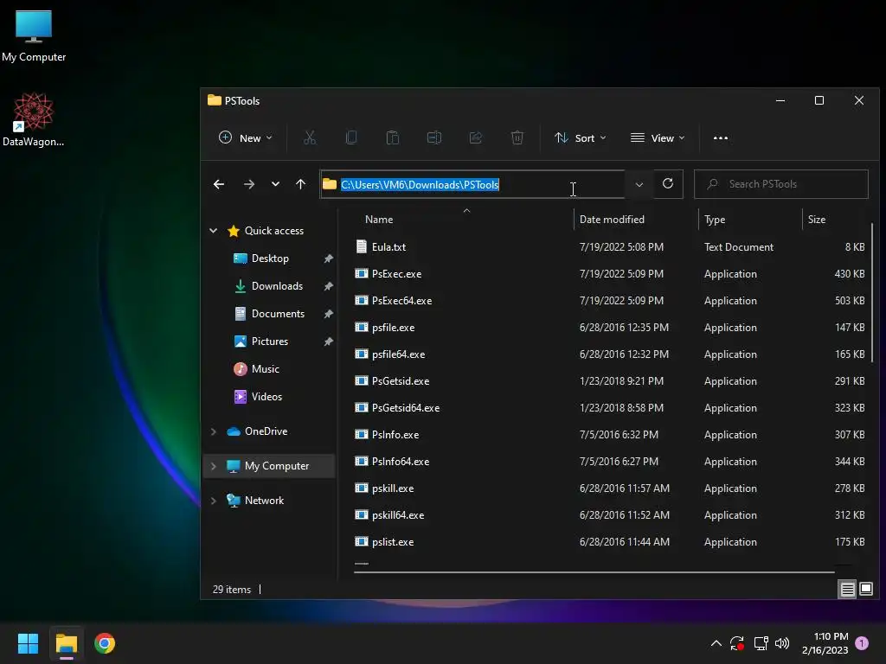Open Desktop in Quick access

point(270,258)
